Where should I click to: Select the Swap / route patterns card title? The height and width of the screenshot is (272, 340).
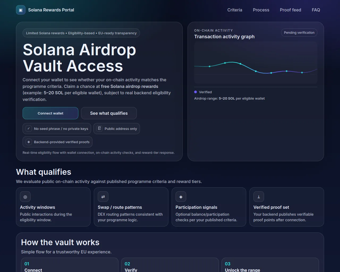pos(120,207)
